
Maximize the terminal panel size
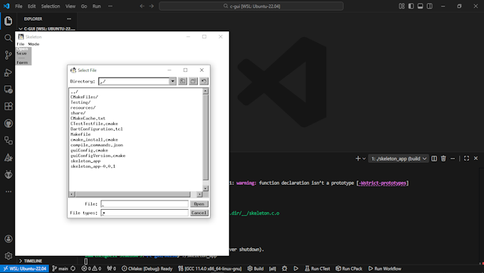click(466, 159)
